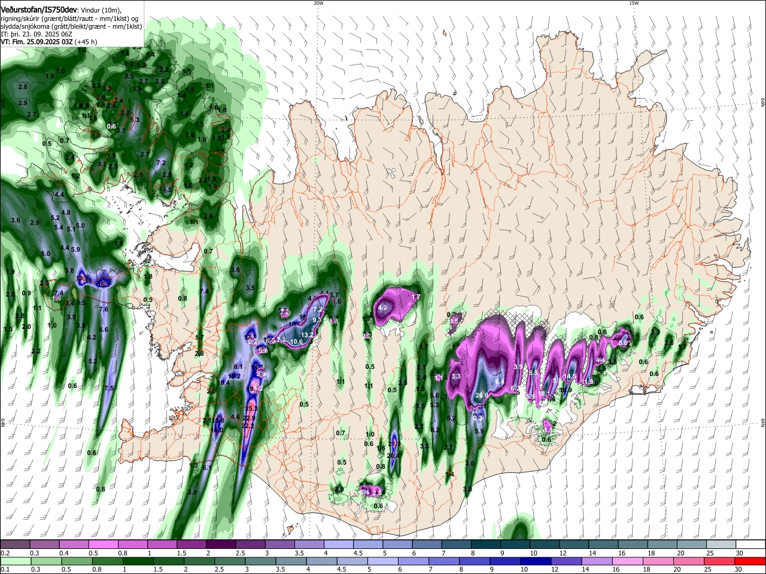Pick the rain legend swatch for 6–7
This screenshot has height=574, width=766.
click(413, 561)
